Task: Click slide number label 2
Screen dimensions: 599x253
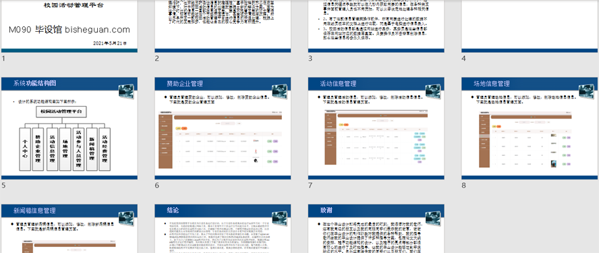Action: 157,59
